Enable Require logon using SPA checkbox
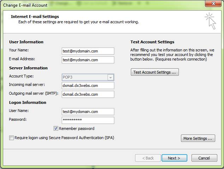This screenshot has height=169, width=224. coord(11,138)
